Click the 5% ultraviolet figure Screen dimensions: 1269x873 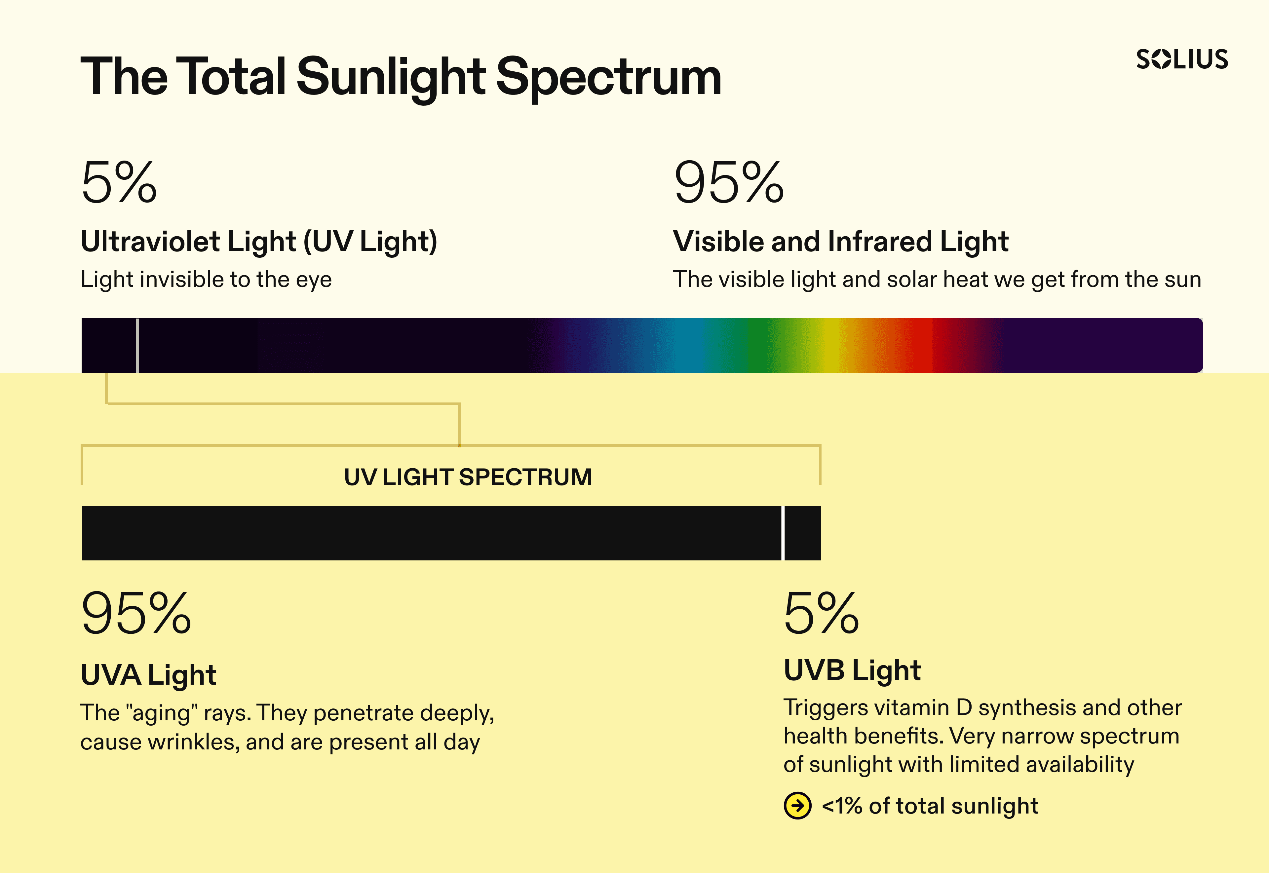(119, 183)
